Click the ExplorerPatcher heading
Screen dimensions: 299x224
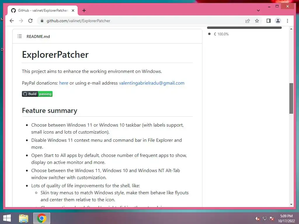point(55,55)
